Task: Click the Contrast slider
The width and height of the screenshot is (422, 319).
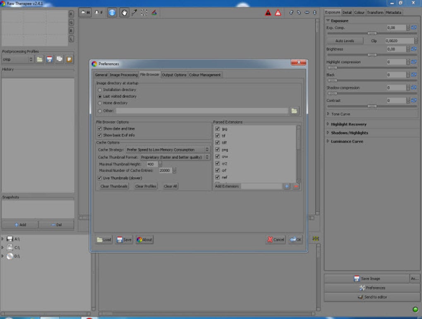Action: [x=372, y=106]
